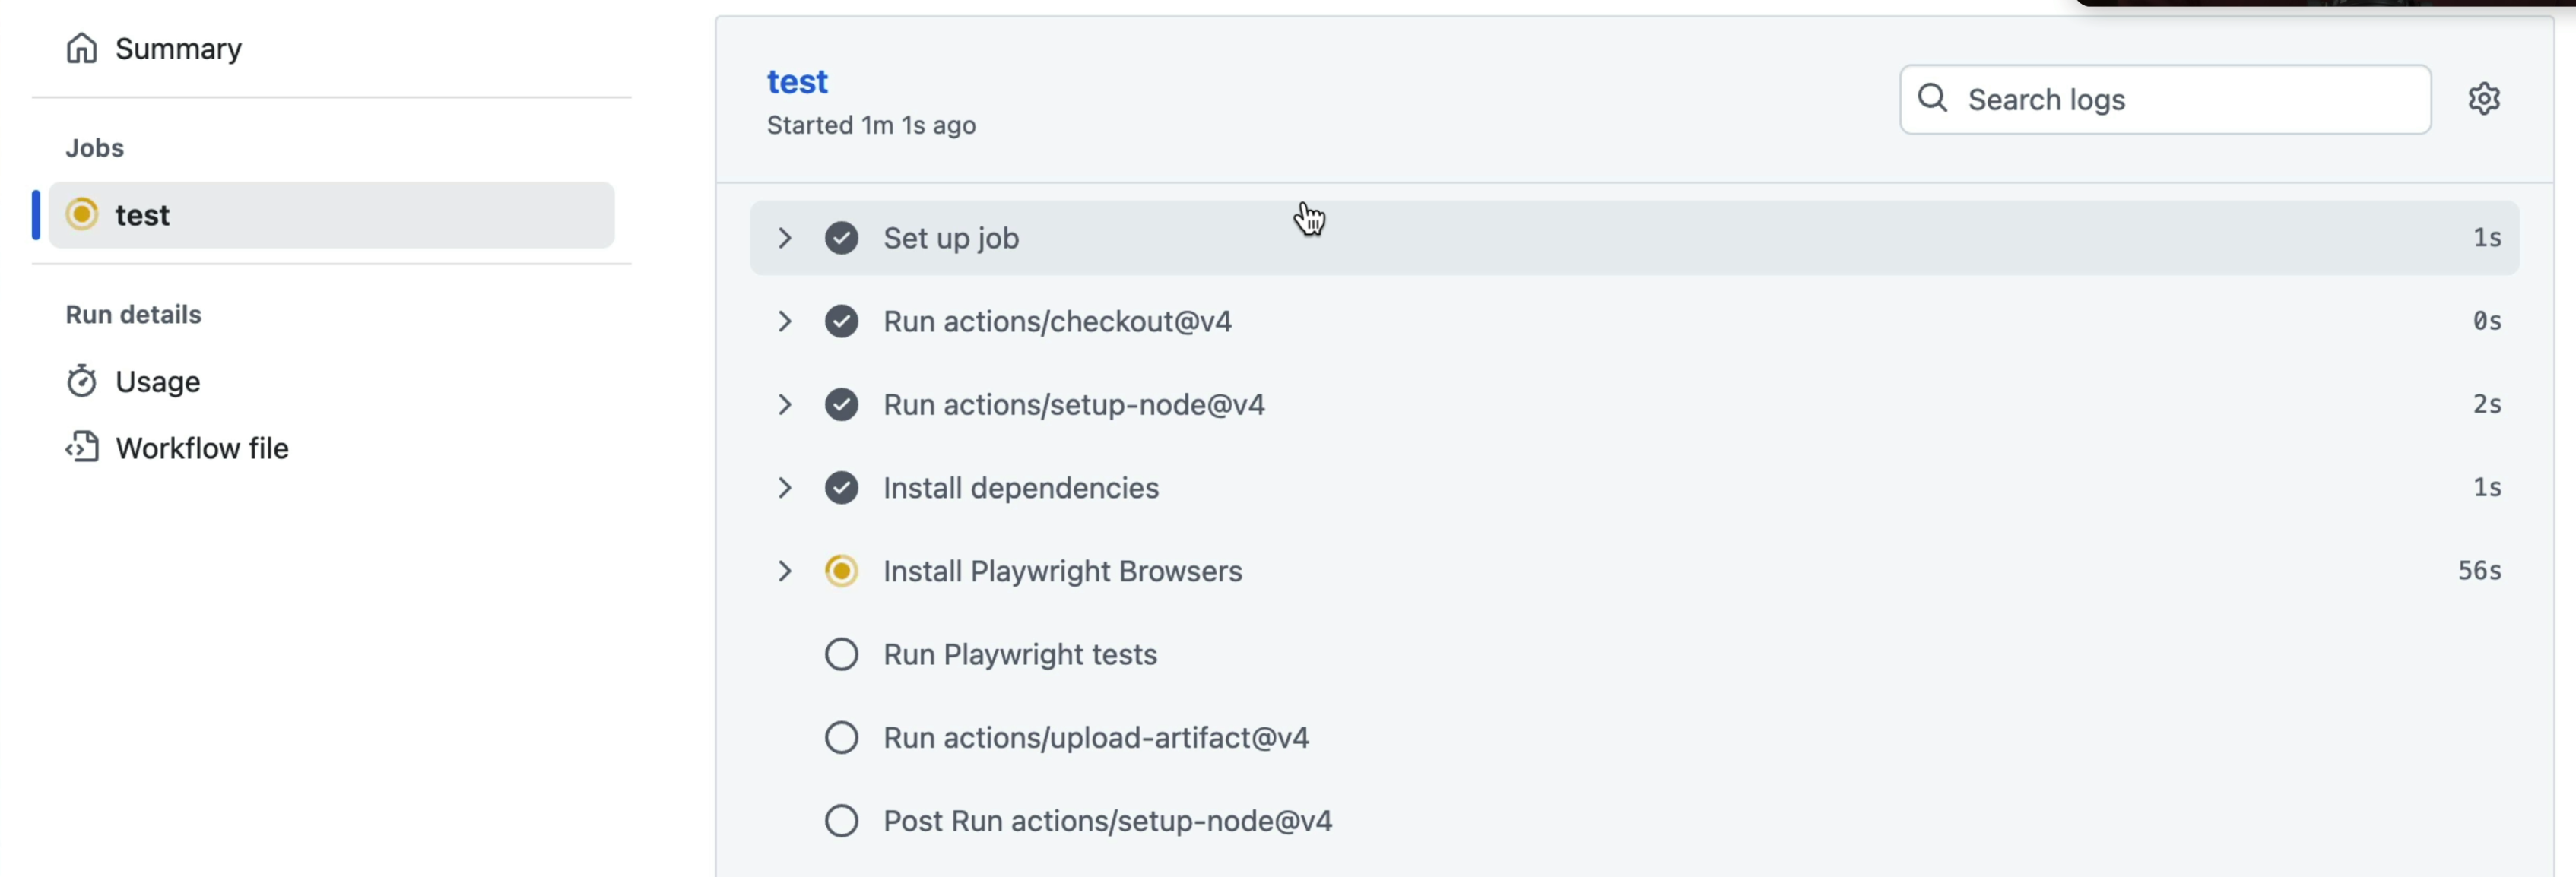Image resolution: width=2576 pixels, height=877 pixels.
Task: Open the log settings gear icon
Action: [x=2483, y=99]
